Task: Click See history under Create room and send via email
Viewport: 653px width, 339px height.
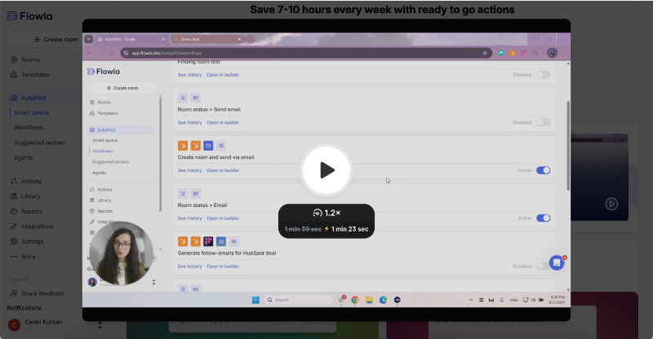Action: click(189, 170)
